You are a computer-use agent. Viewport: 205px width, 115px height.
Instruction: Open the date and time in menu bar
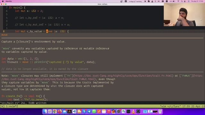(x=197, y=1)
